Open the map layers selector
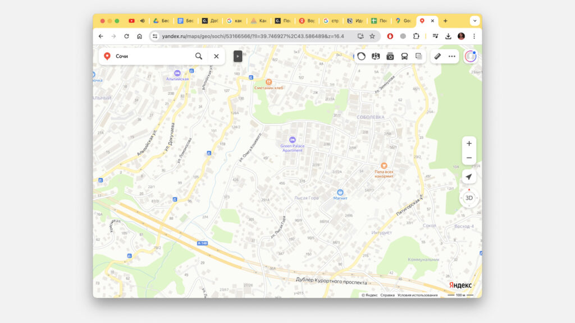The width and height of the screenshot is (575, 323). (x=419, y=56)
